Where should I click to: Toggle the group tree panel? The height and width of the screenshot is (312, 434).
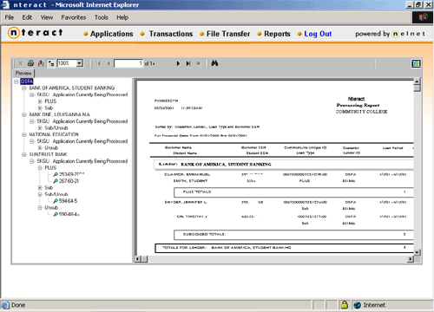[x=51, y=63]
